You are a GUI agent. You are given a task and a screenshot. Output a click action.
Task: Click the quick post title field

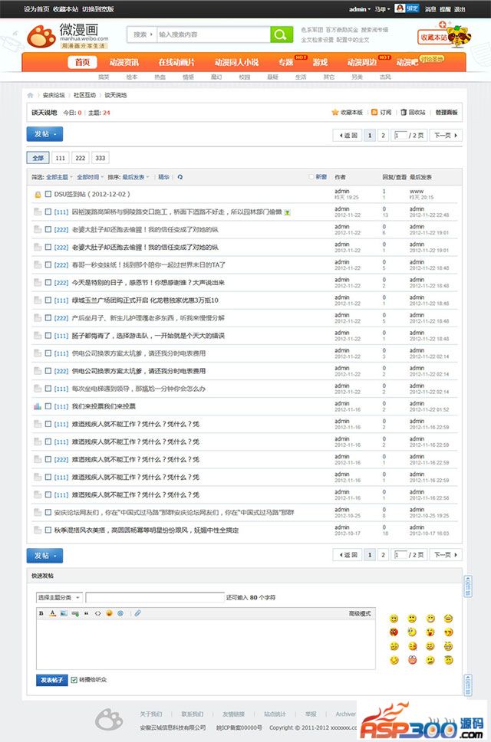155,598
